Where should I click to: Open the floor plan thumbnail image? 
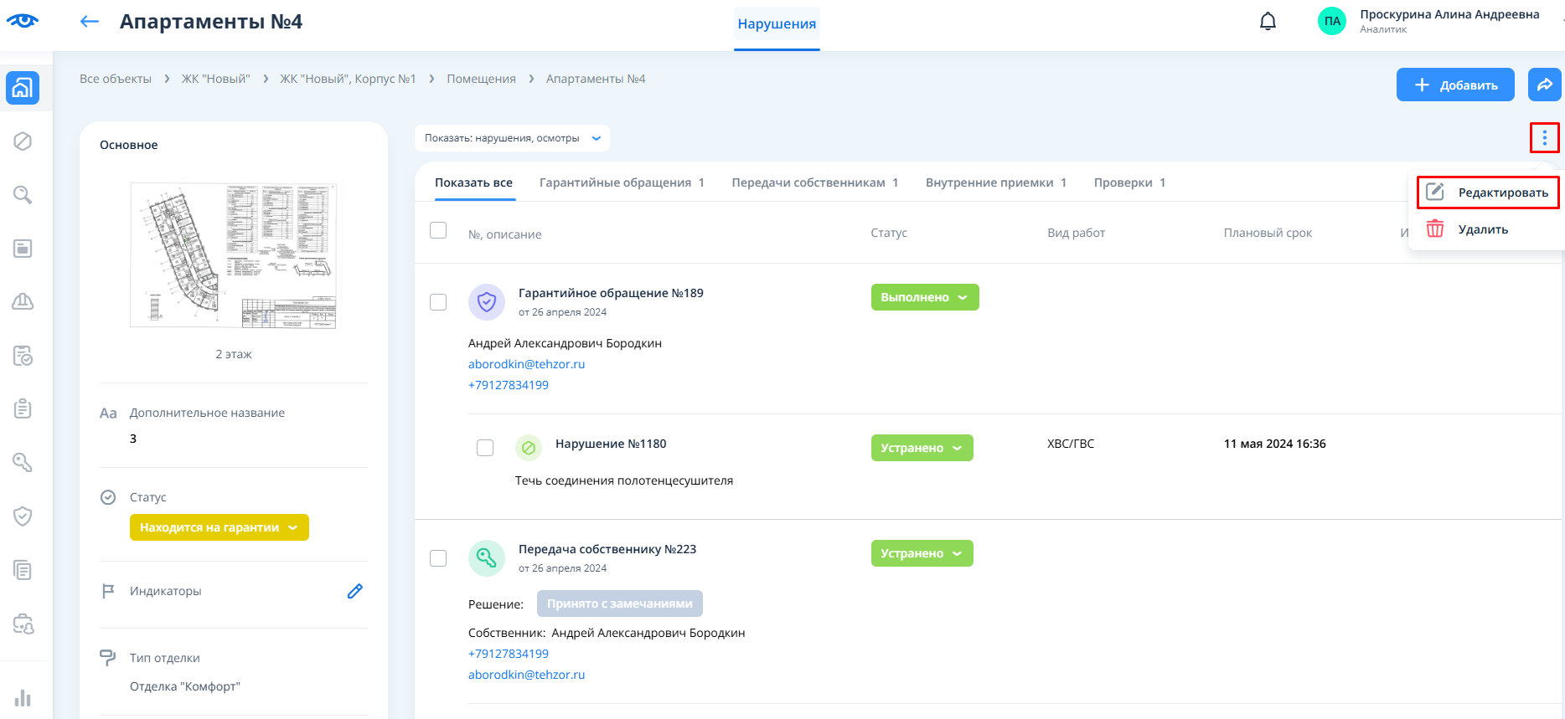coord(234,255)
